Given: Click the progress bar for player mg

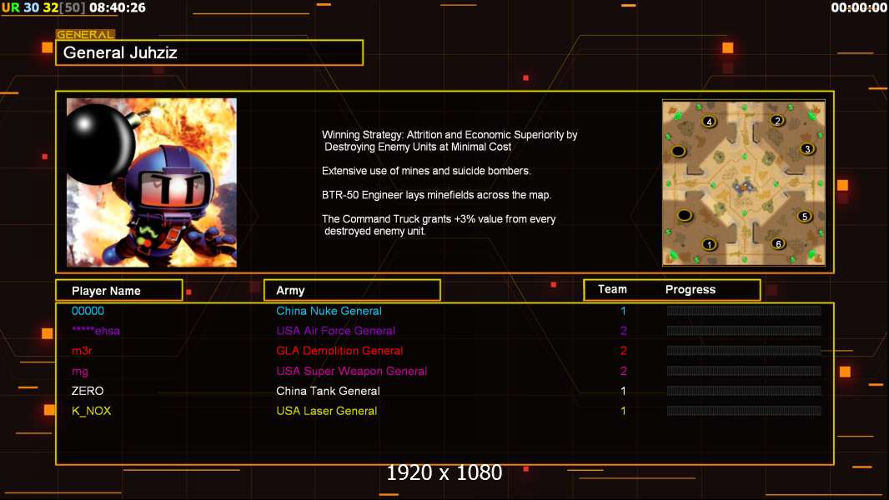Looking at the screenshot, I should 744,371.
